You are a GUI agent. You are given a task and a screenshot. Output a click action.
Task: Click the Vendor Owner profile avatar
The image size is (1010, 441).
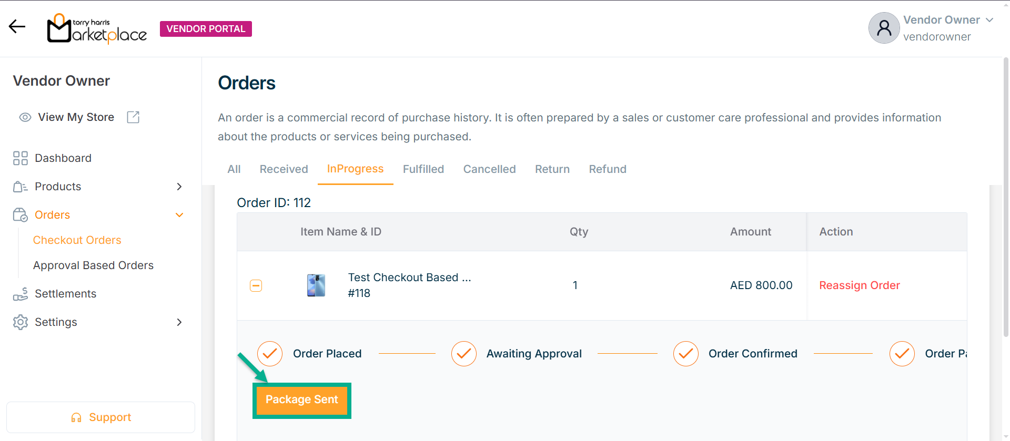click(884, 28)
